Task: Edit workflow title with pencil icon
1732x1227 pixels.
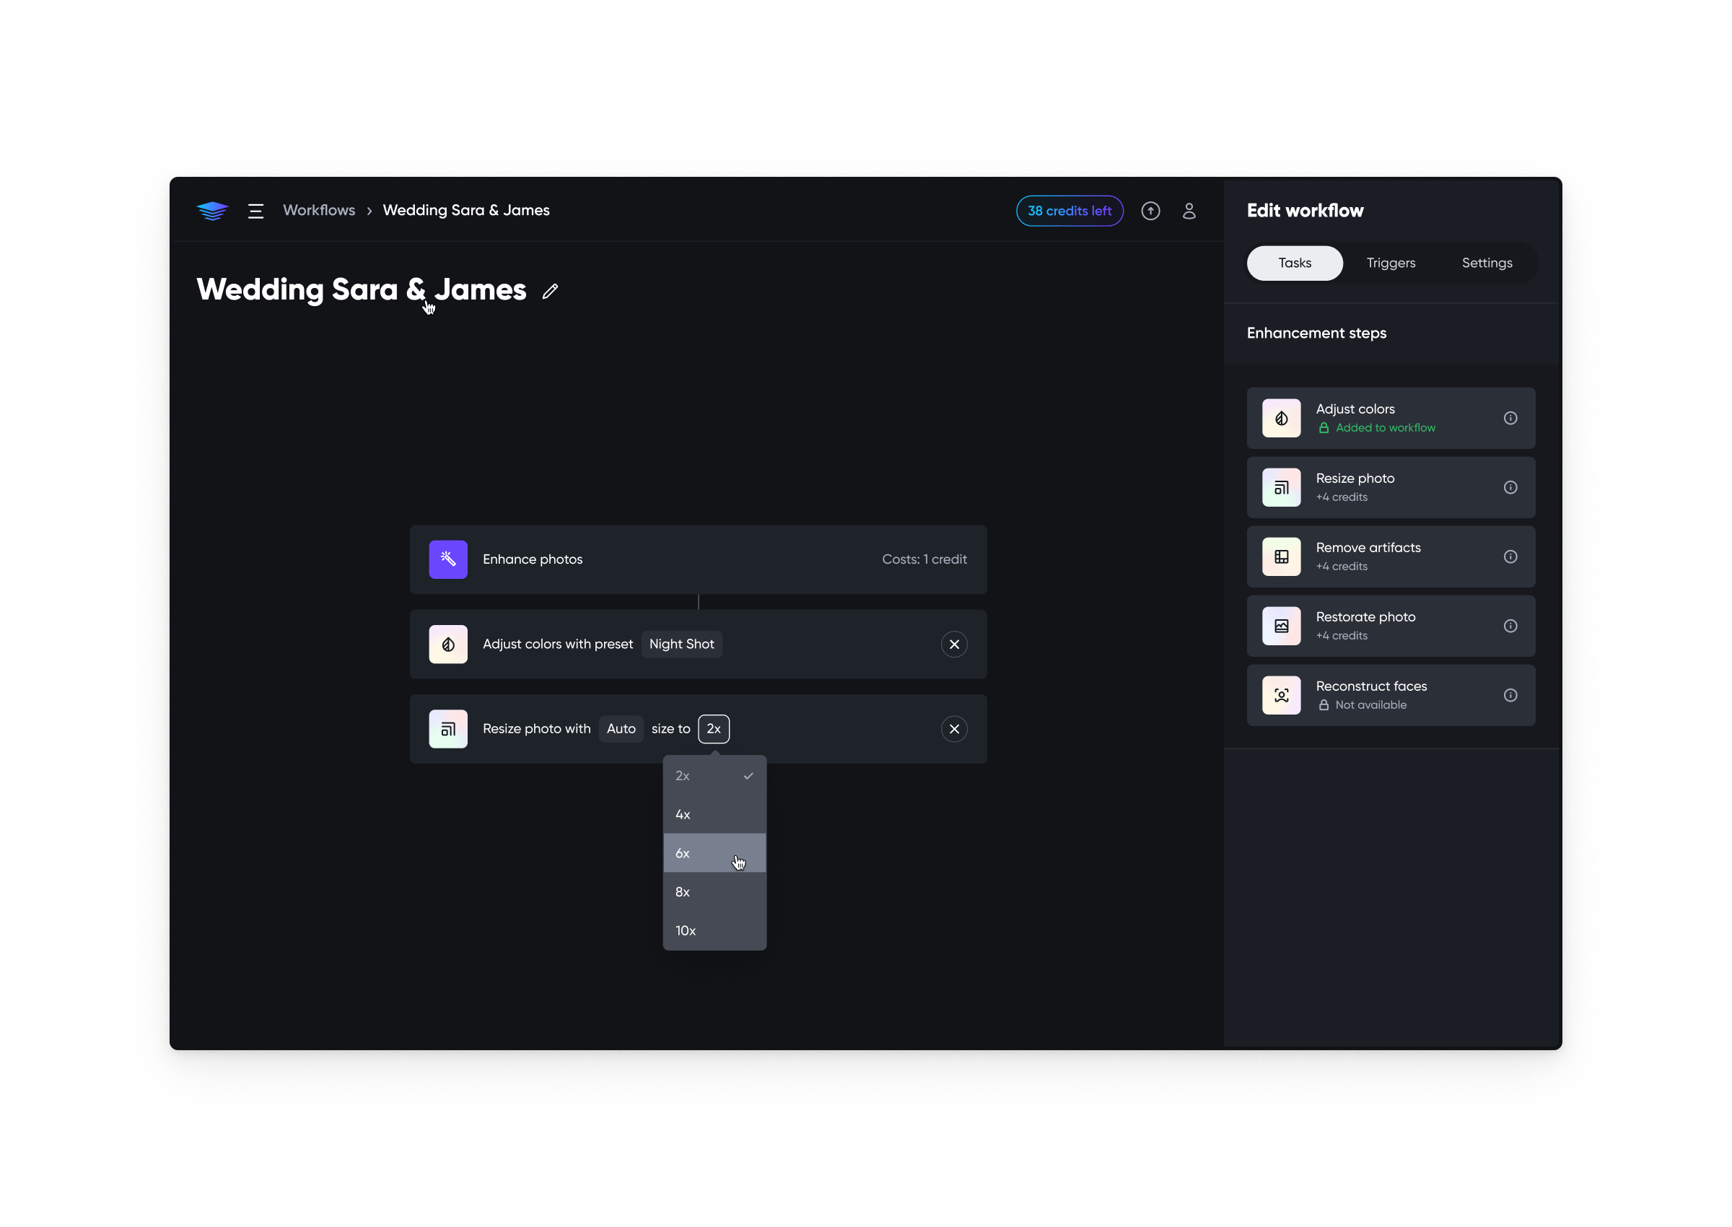Action: click(x=550, y=291)
